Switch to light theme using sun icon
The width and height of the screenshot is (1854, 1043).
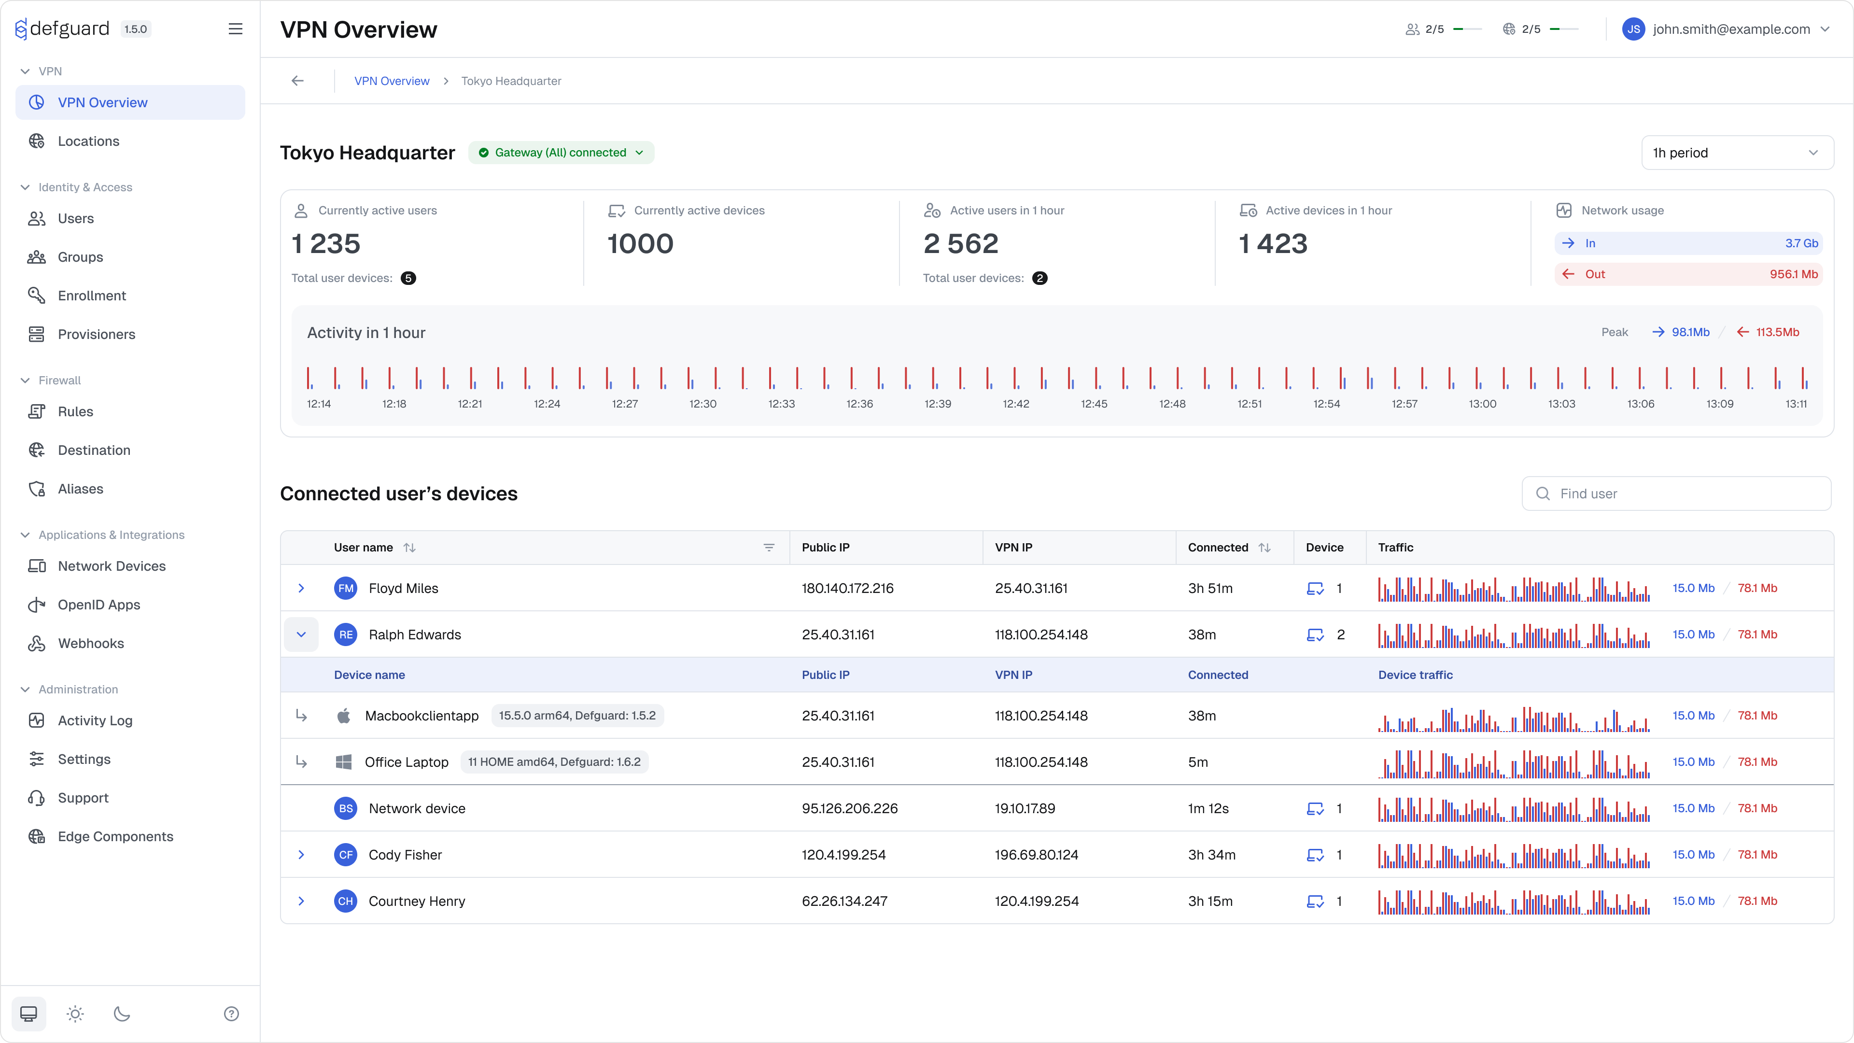pos(75,1014)
